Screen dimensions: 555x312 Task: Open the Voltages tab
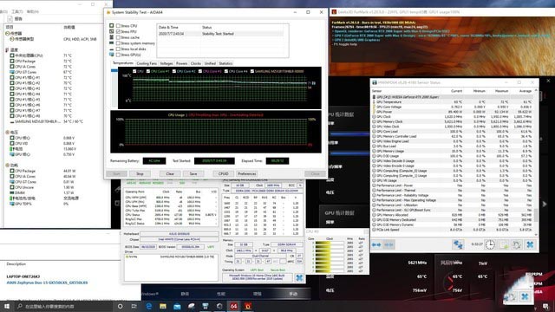(x=166, y=63)
